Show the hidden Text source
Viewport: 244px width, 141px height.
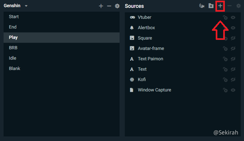tap(233, 69)
